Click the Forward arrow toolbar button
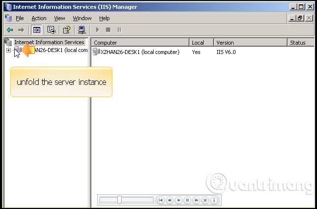The height and width of the screenshot is (209, 317). [21, 30]
